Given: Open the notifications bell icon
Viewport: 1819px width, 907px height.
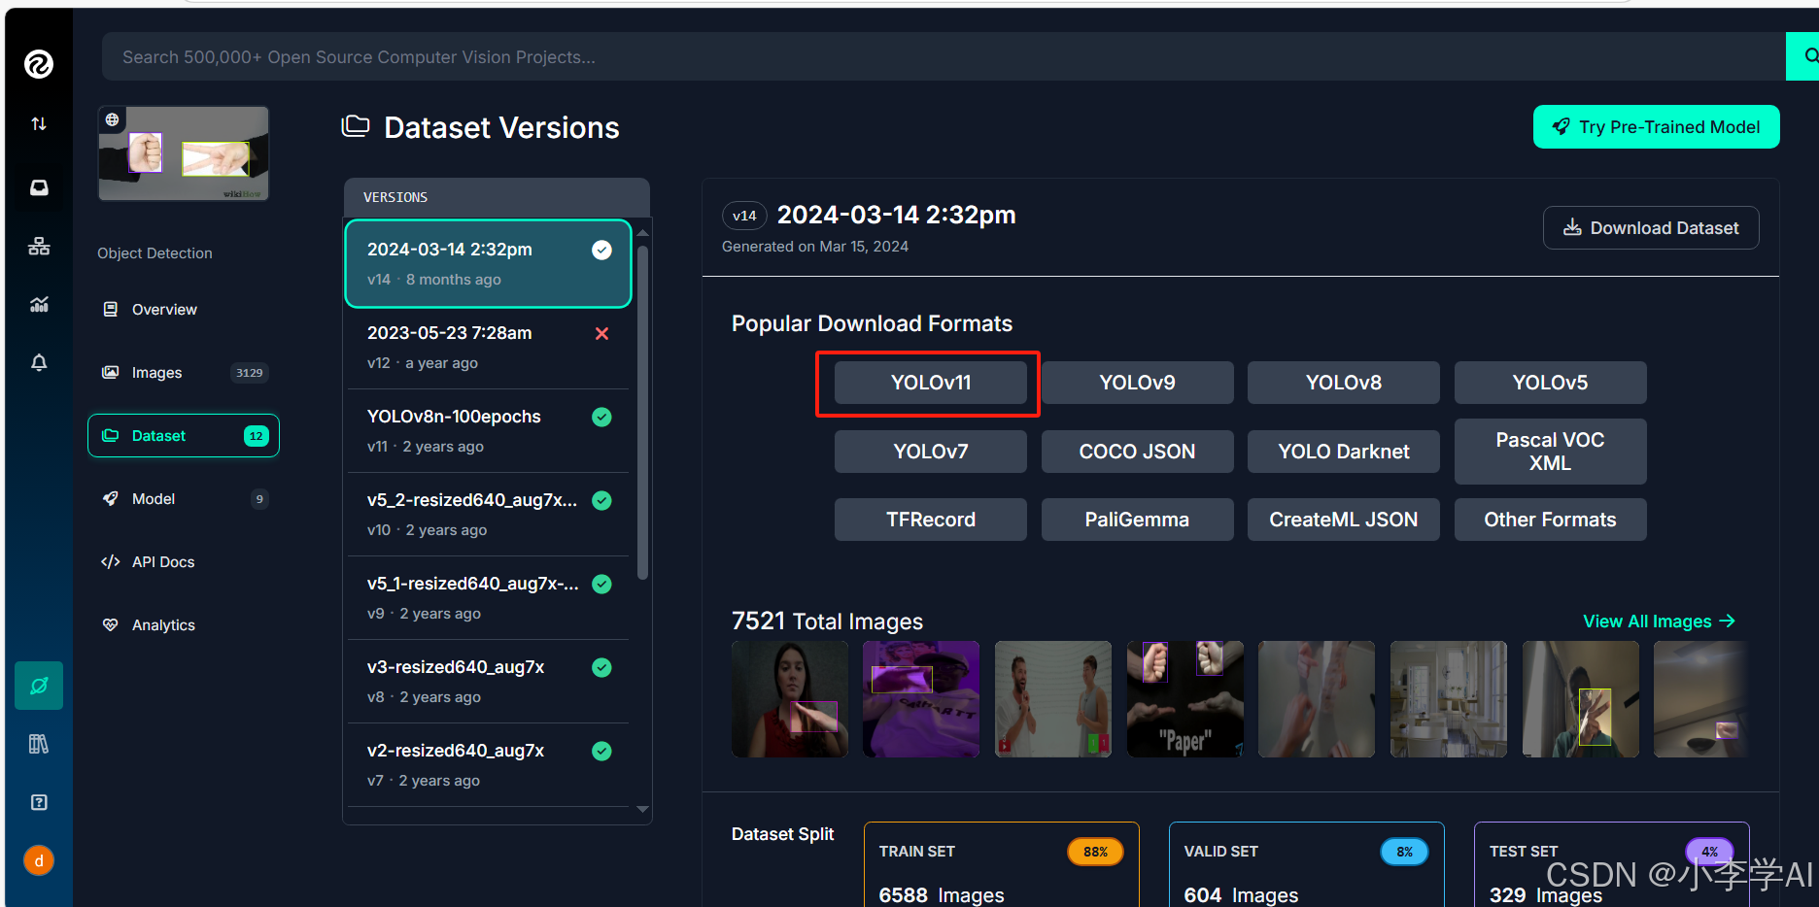Looking at the screenshot, I should tap(39, 362).
